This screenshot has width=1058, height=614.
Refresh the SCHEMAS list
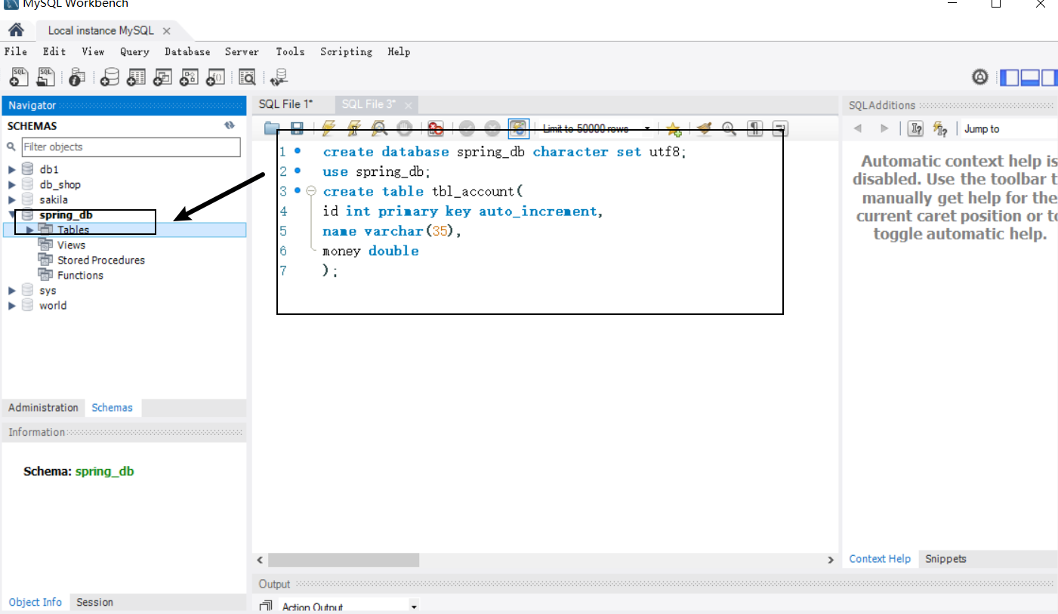(x=230, y=125)
